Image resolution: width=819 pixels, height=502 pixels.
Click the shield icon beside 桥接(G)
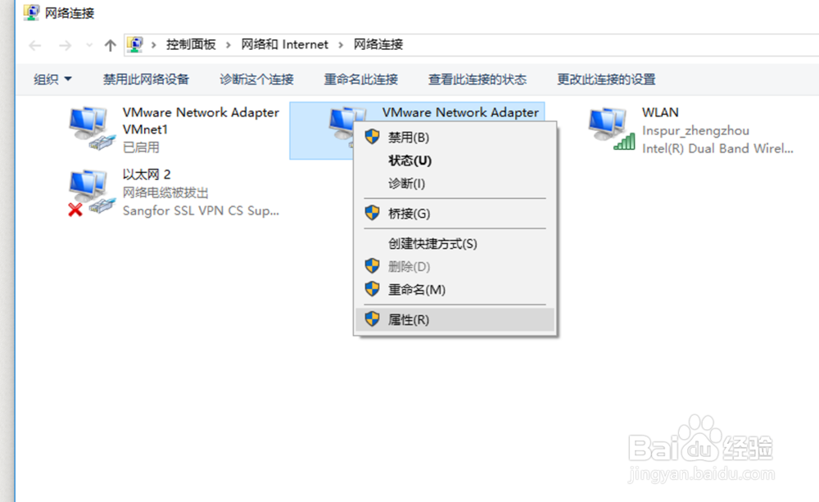372,213
